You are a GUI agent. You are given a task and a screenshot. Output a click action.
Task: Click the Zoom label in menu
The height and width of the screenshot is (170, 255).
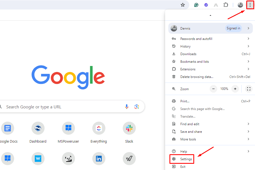tap(184, 89)
